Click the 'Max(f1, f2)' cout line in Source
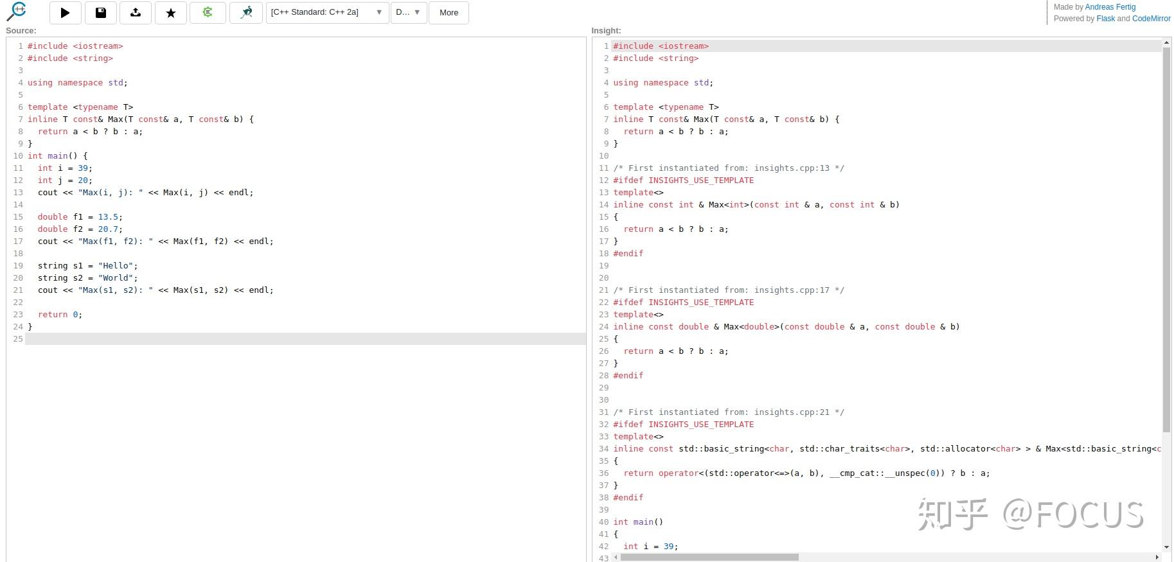 156,241
